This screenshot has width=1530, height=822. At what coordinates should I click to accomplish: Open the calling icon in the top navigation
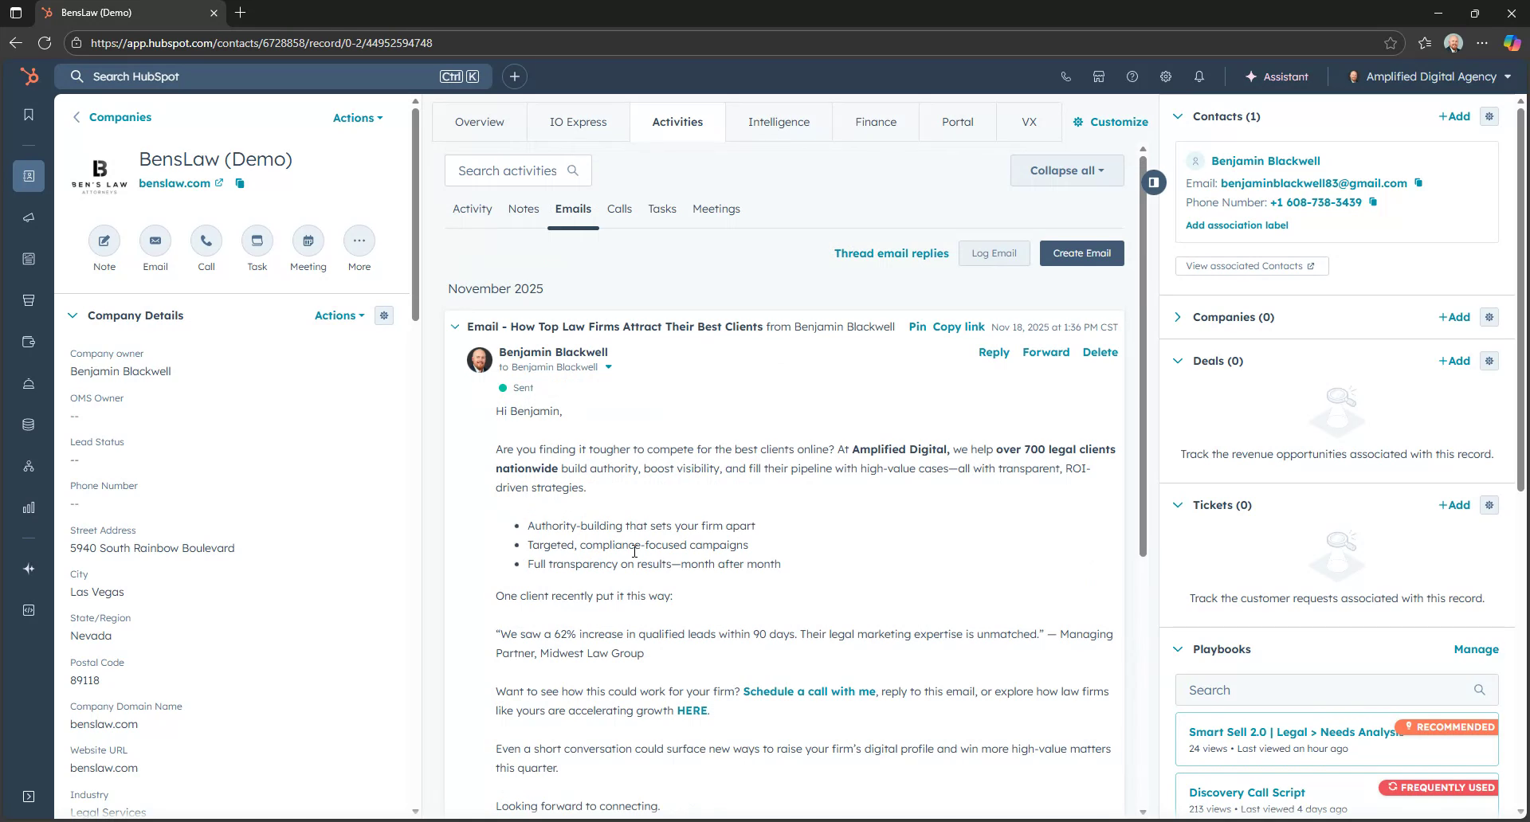[1066, 76]
